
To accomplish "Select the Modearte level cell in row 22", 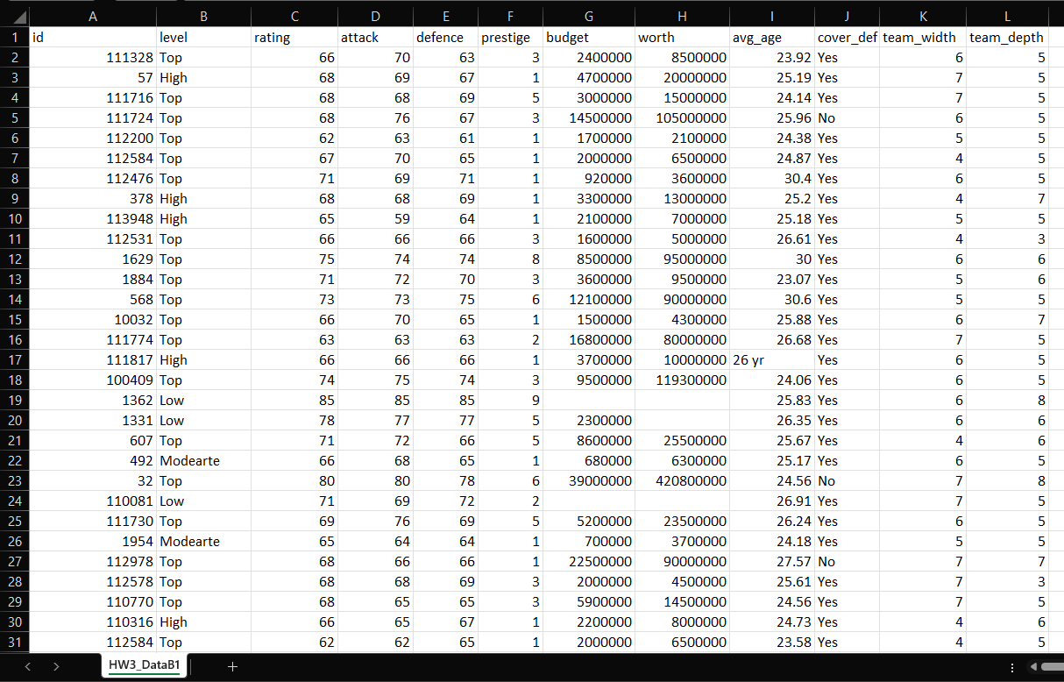I will point(203,460).
